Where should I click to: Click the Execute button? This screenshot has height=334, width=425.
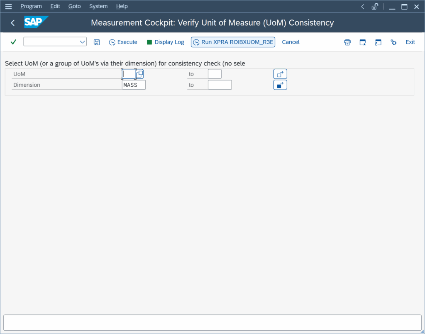point(123,42)
